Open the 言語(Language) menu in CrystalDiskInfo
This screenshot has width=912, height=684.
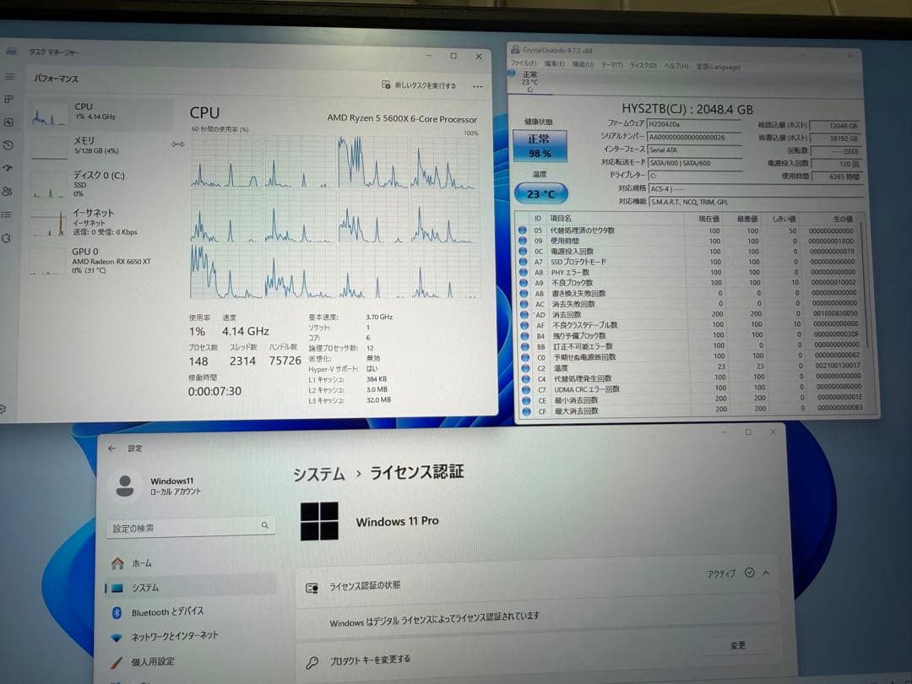pos(718,67)
